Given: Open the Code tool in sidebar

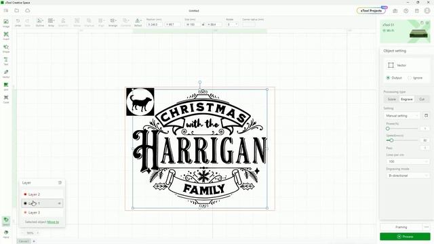Looking at the screenshot, I should tap(6, 99).
